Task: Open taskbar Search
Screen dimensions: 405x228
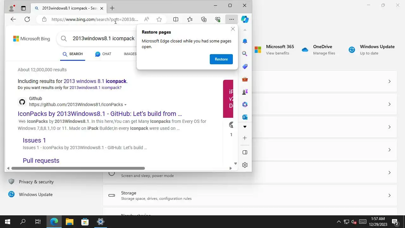Action: point(23,222)
